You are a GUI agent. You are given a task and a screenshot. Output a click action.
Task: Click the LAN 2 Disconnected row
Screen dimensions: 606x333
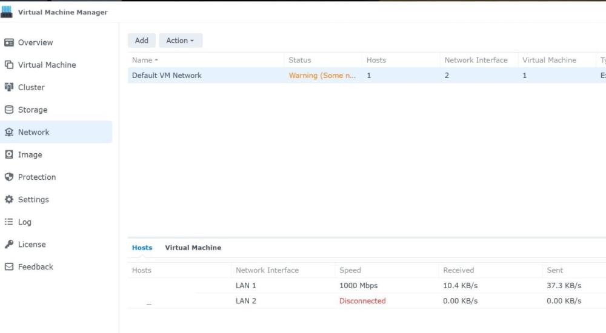[x=362, y=301]
